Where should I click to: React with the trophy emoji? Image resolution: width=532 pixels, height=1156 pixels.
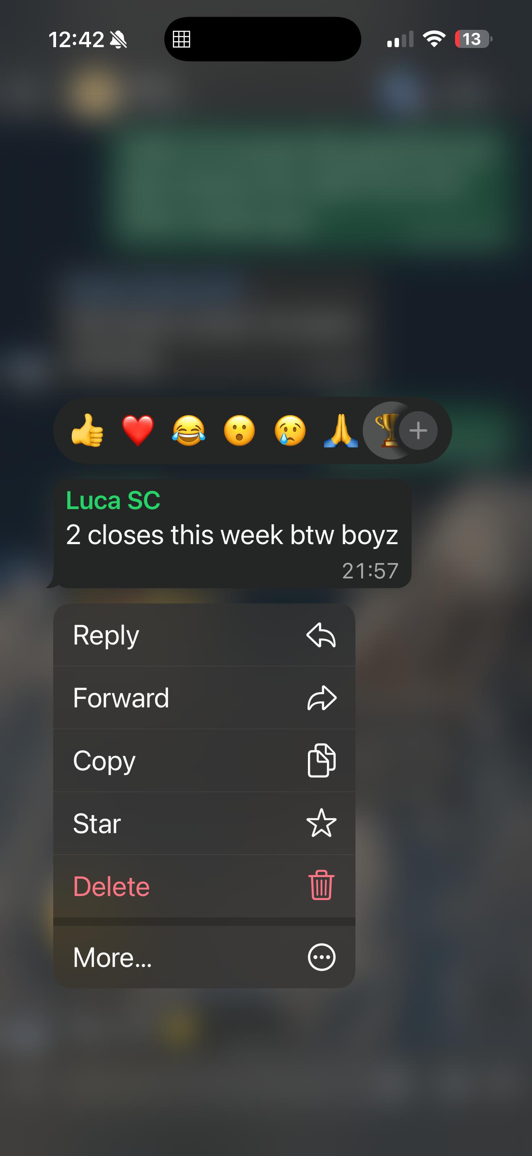click(x=386, y=430)
